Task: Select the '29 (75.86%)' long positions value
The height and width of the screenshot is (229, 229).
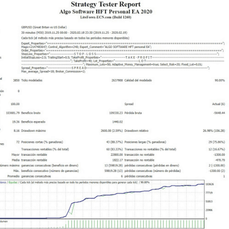Action: click(x=217, y=142)
